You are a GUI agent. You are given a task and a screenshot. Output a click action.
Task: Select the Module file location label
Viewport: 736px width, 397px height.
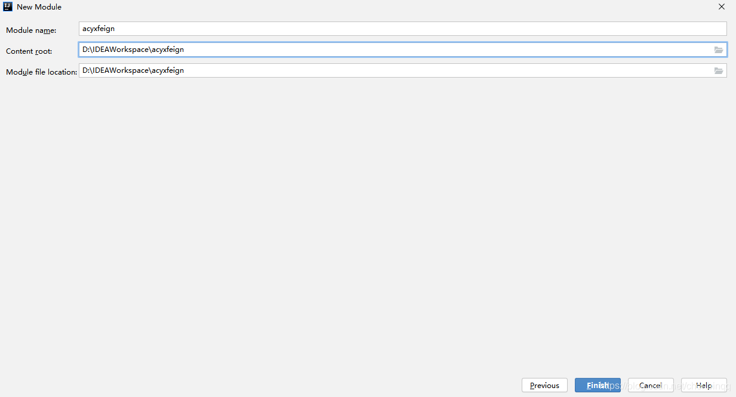[42, 72]
